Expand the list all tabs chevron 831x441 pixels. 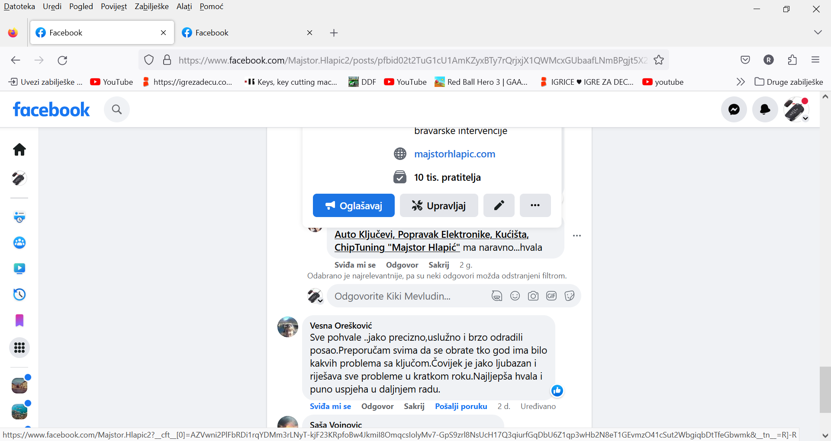tap(818, 32)
